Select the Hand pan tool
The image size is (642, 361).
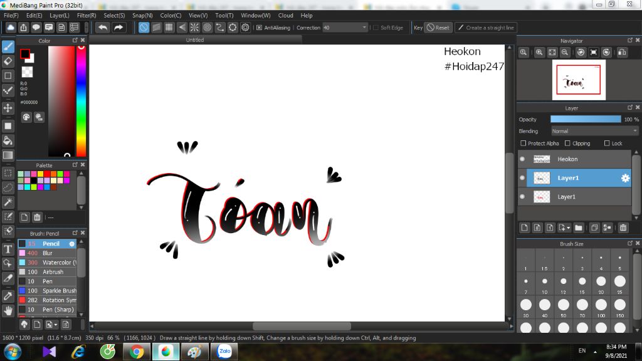click(8, 311)
